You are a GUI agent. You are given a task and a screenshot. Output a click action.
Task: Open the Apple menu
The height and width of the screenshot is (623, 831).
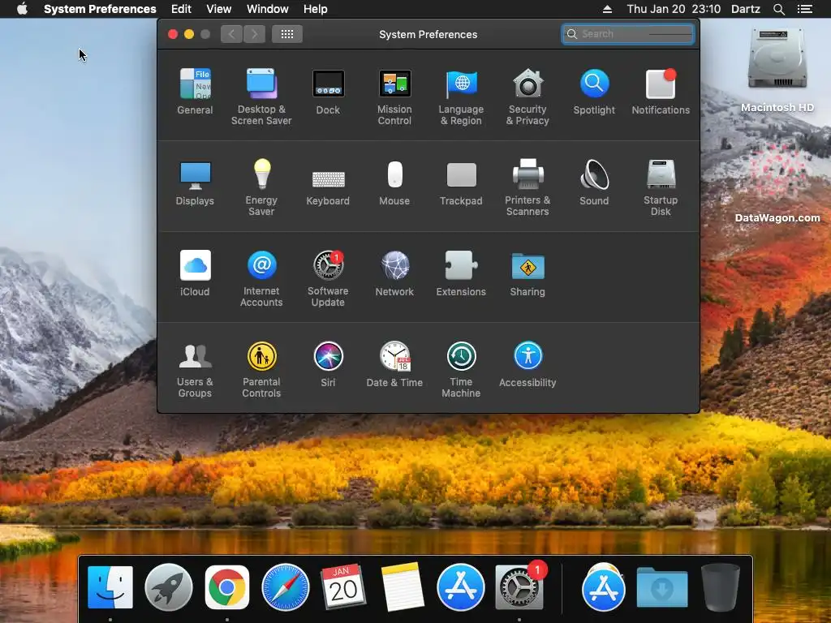click(22, 9)
